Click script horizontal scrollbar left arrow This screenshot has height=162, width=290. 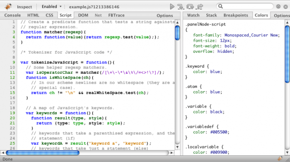point(3,153)
